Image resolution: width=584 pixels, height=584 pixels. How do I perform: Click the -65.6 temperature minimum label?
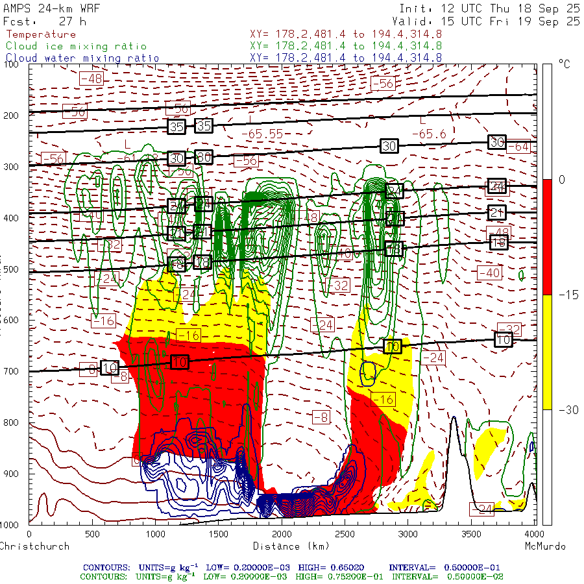tap(428, 134)
